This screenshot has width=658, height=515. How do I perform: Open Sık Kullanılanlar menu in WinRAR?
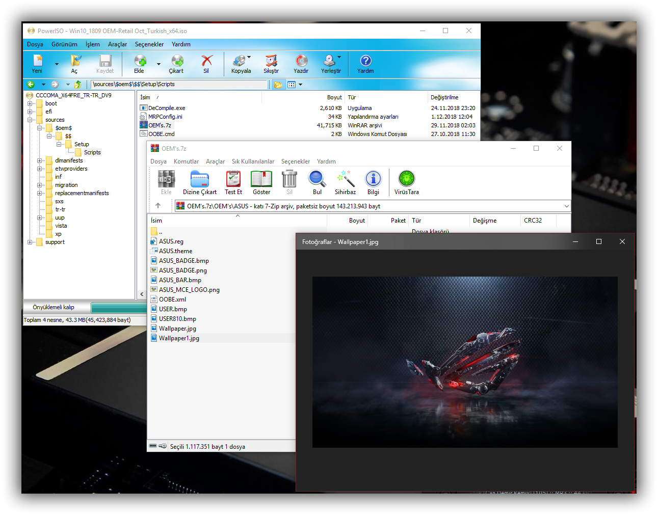tap(253, 161)
